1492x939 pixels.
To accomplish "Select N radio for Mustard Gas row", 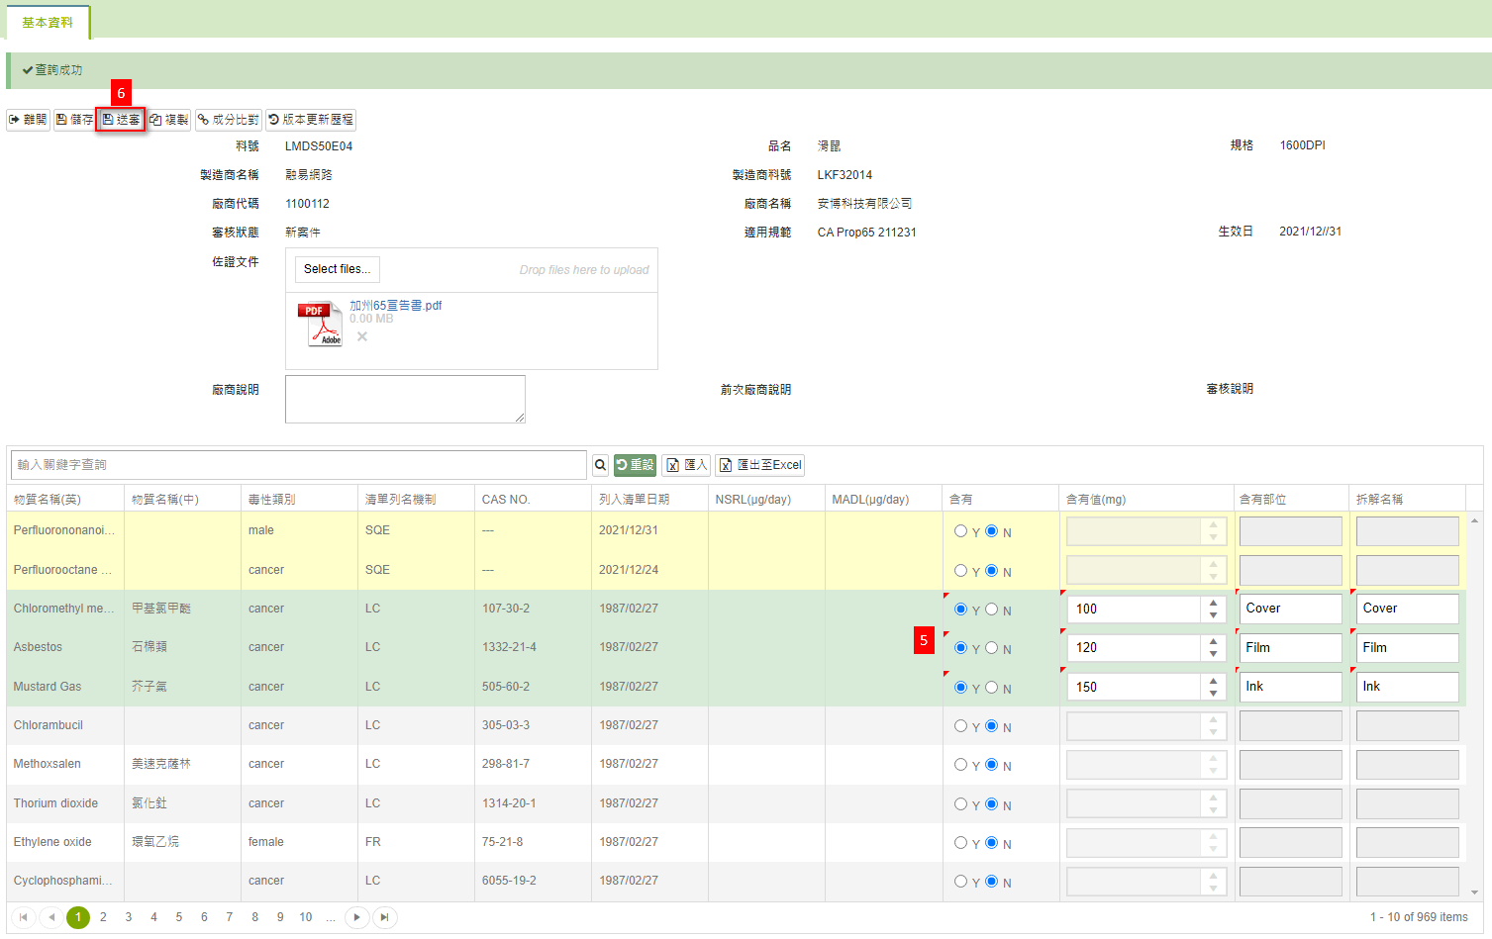I will tap(991, 688).
